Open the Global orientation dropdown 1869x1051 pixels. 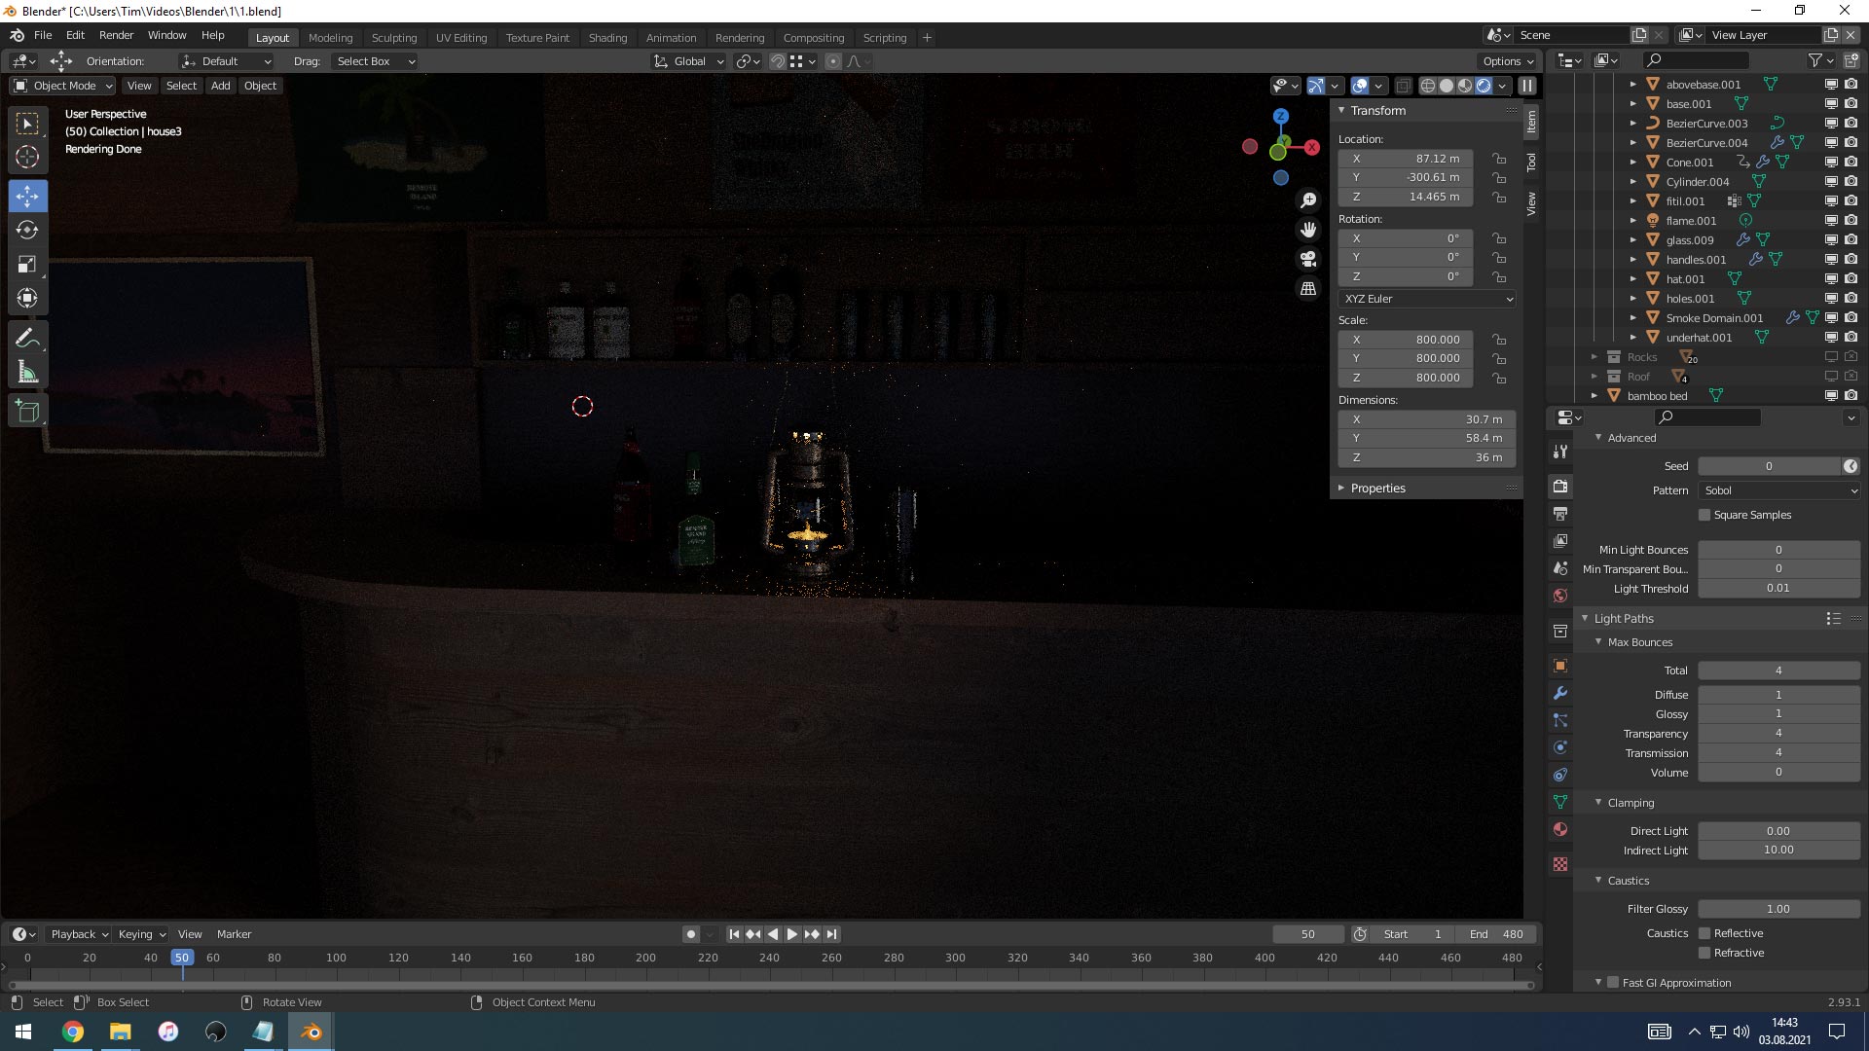[x=688, y=61]
